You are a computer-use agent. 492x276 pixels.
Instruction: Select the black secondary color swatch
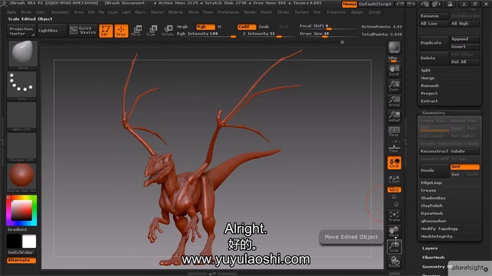tap(14, 241)
